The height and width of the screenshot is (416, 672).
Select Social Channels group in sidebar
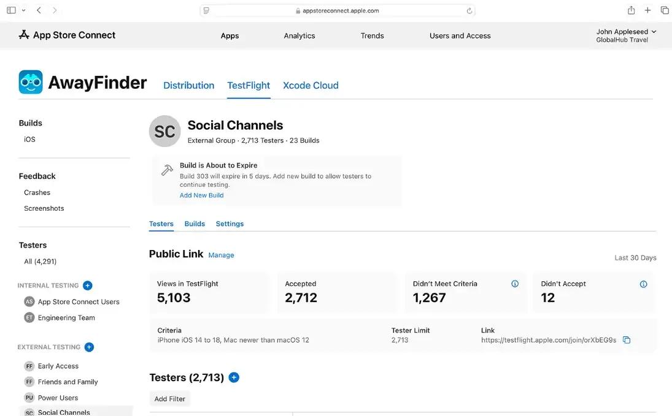76,412
